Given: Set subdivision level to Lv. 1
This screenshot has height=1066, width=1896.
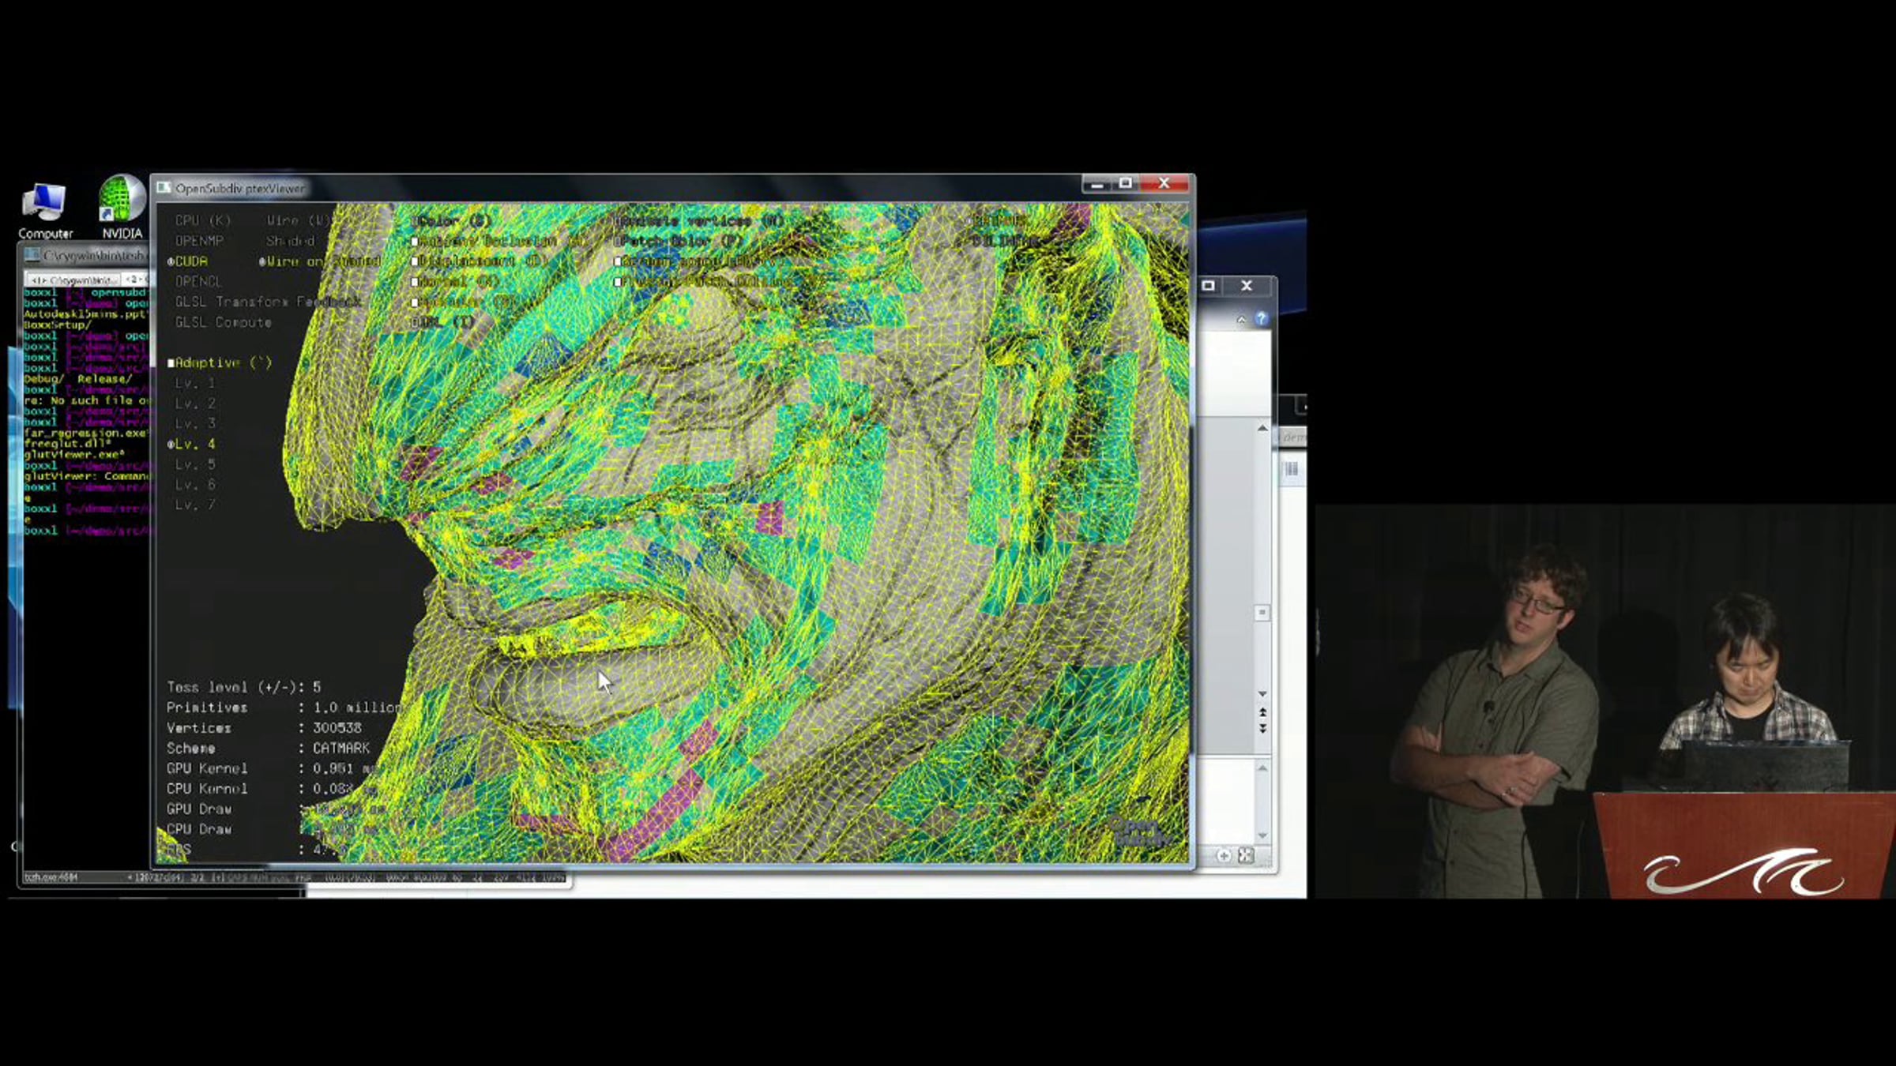Looking at the screenshot, I should [194, 383].
